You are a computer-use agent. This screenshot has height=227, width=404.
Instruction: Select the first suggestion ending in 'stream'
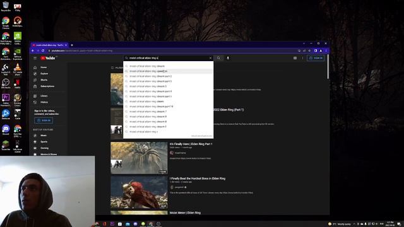pos(169,66)
